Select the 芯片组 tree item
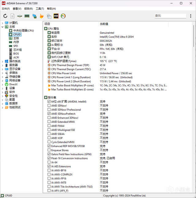196x198 pixels. pyautogui.click(x=17, y=50)
